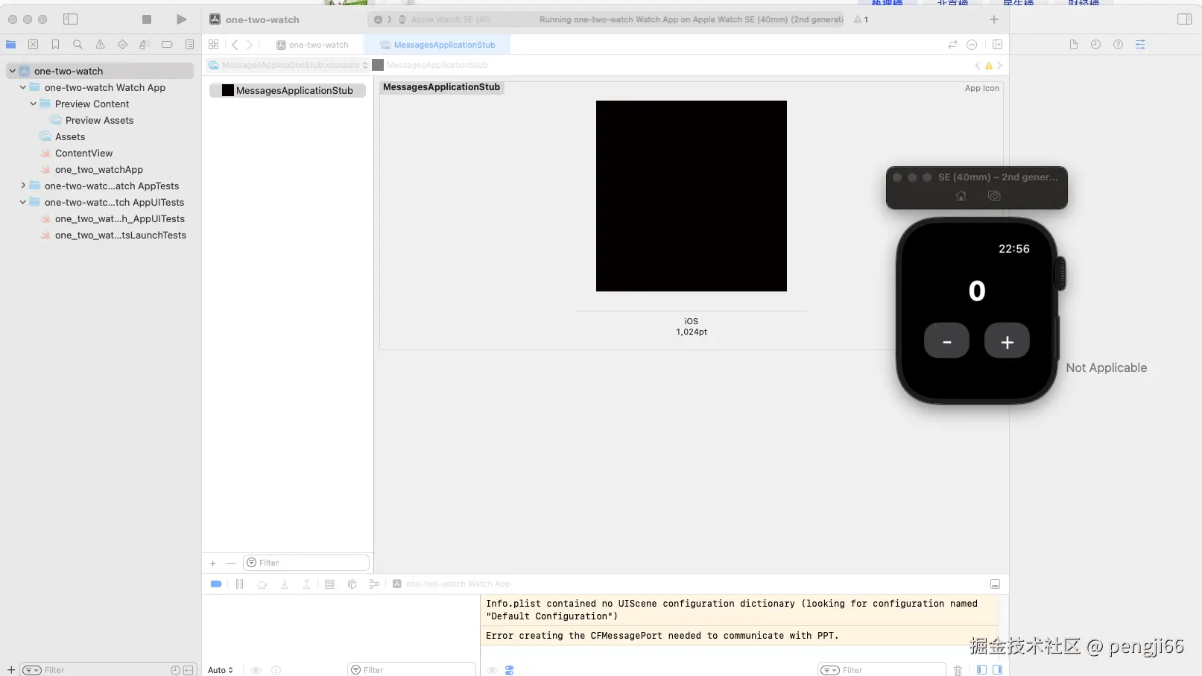This screenshot has width=1202, height=676.
Task: Hide the navigator sidebar
Action: point(71,19)
